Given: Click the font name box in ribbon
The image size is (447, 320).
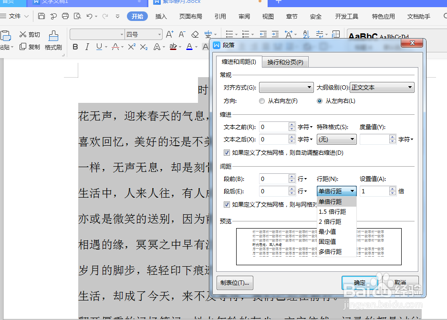Looking at the screenshot, I should [97, 35].
